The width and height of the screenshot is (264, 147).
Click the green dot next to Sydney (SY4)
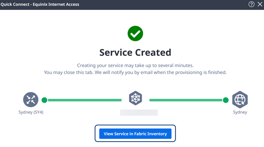[x=45, y=100]
